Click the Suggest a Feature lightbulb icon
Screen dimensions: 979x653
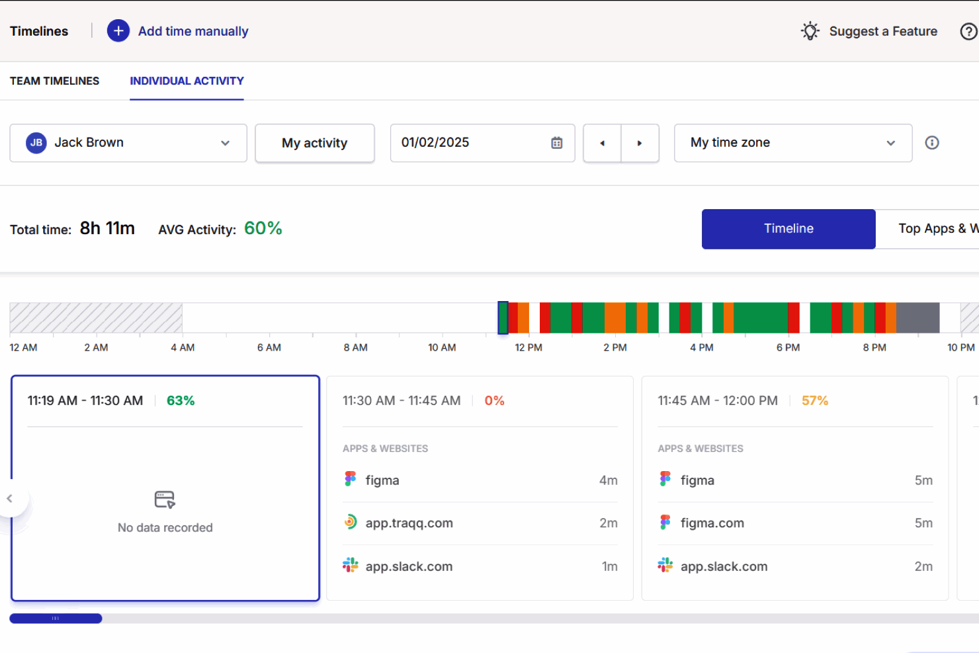pyautogui.click(x=810, y=31)
